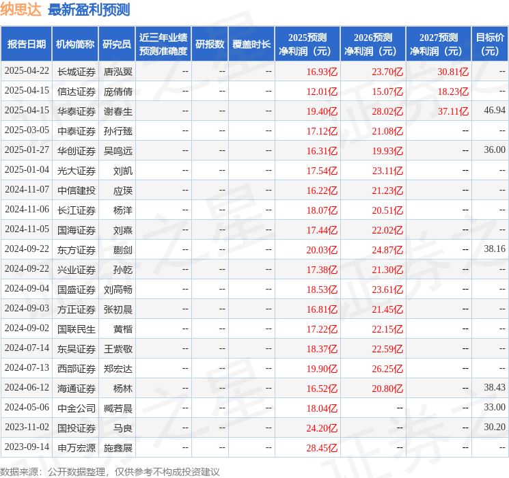Click the 西部证券 institution cell
The width and height of the screenshot is (509, 478).
(77, 369)
